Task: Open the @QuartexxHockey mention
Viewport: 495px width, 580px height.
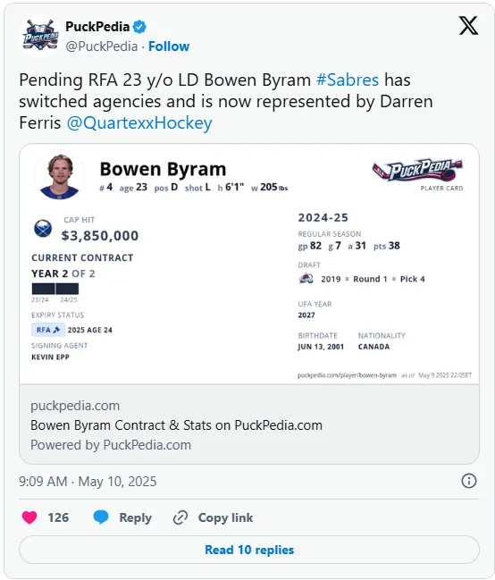Action: tap(139, 122)
